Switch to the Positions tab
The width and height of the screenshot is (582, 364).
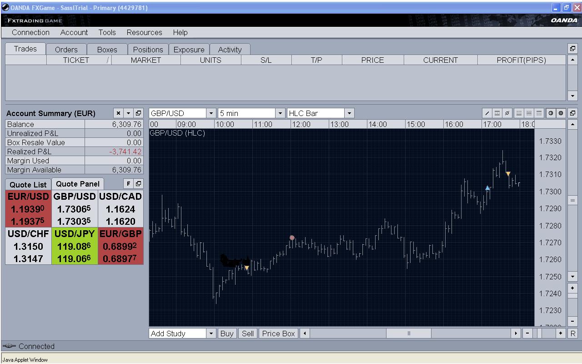(x=148, y=50)
